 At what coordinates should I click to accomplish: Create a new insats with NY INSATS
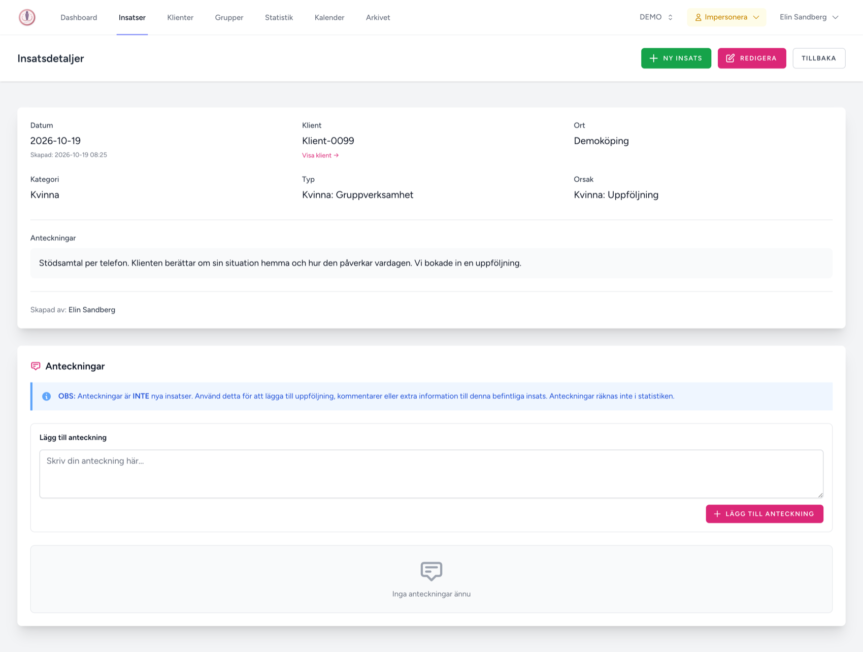[x=676, y=58]
